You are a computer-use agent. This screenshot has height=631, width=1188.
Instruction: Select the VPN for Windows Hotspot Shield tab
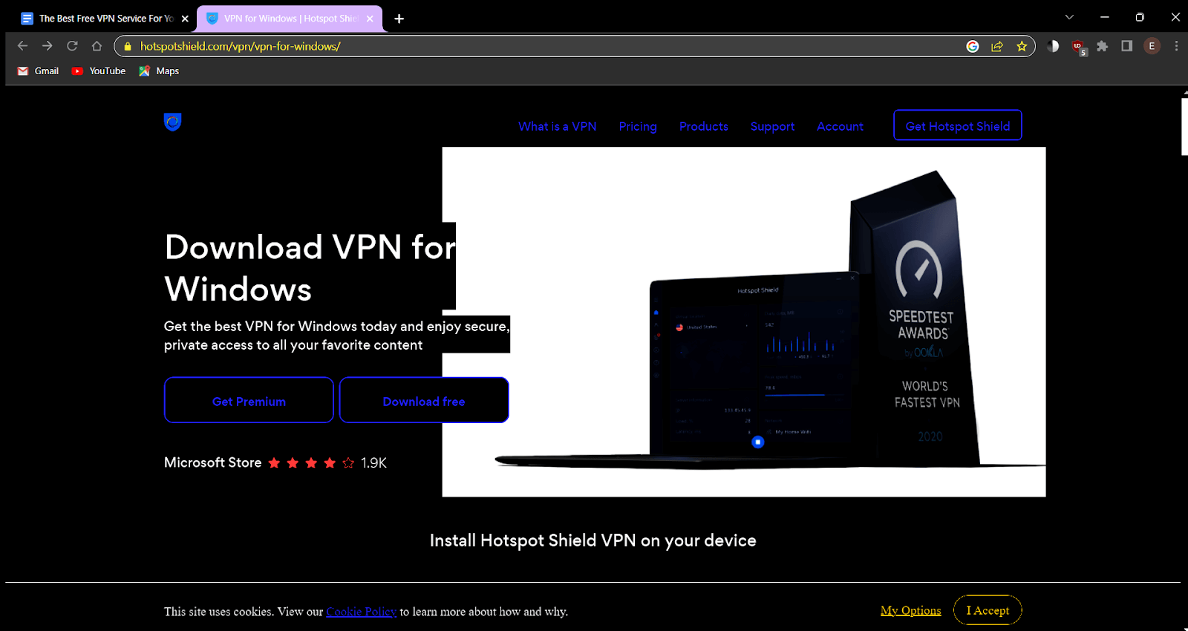[290, 19]
